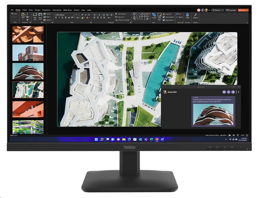Click Find in the Editing group
This screenshot has height=198, width=257.
[178, 14]
